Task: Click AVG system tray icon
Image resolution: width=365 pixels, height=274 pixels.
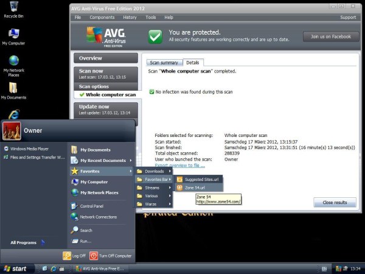Action: pyautogui.click(x=338, y=269)
